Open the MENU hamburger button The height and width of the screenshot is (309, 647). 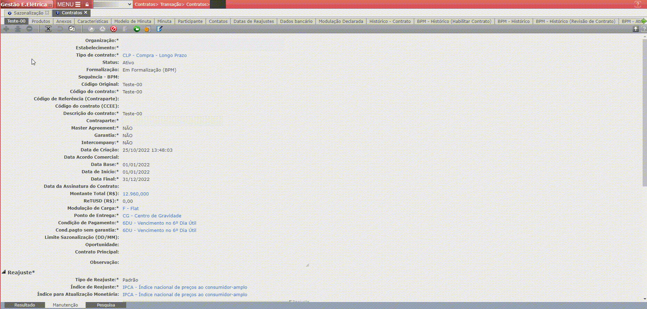pyautogui.click(x=69, y=5)
